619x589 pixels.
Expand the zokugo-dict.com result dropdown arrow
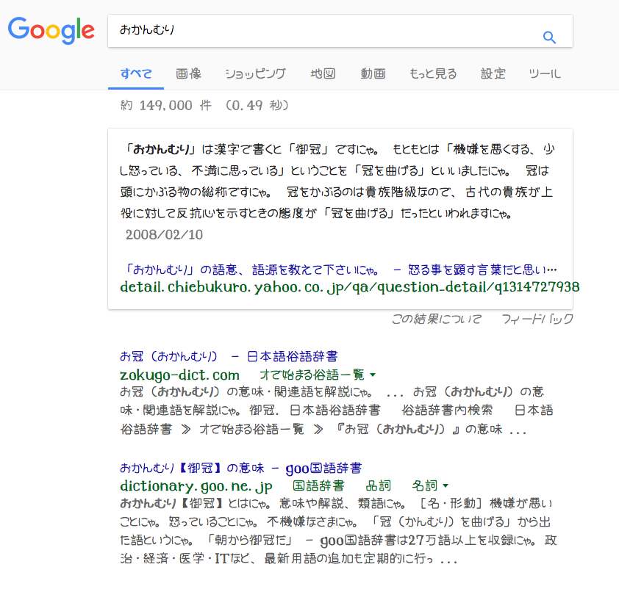pos(373,375)
